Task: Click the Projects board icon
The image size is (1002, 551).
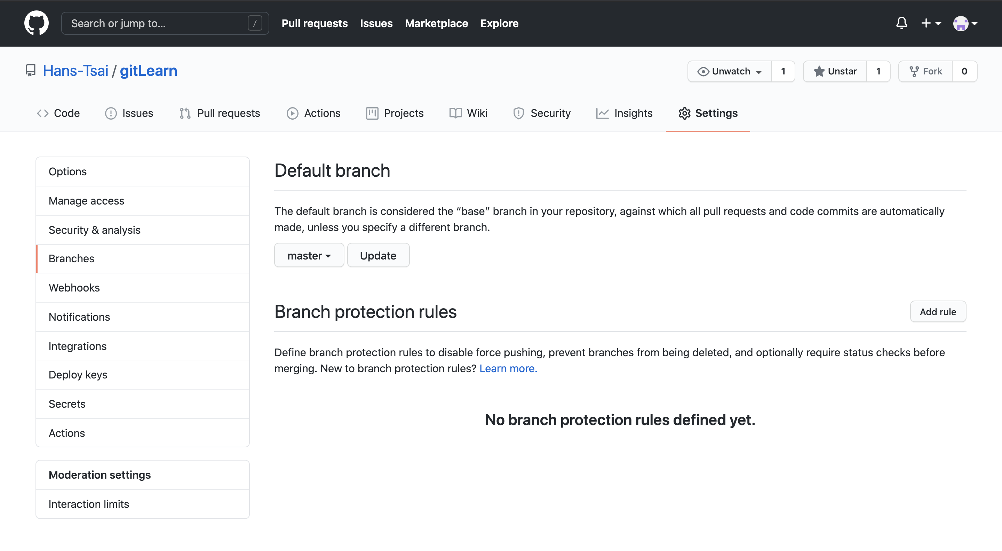Action: coord(372,113)
